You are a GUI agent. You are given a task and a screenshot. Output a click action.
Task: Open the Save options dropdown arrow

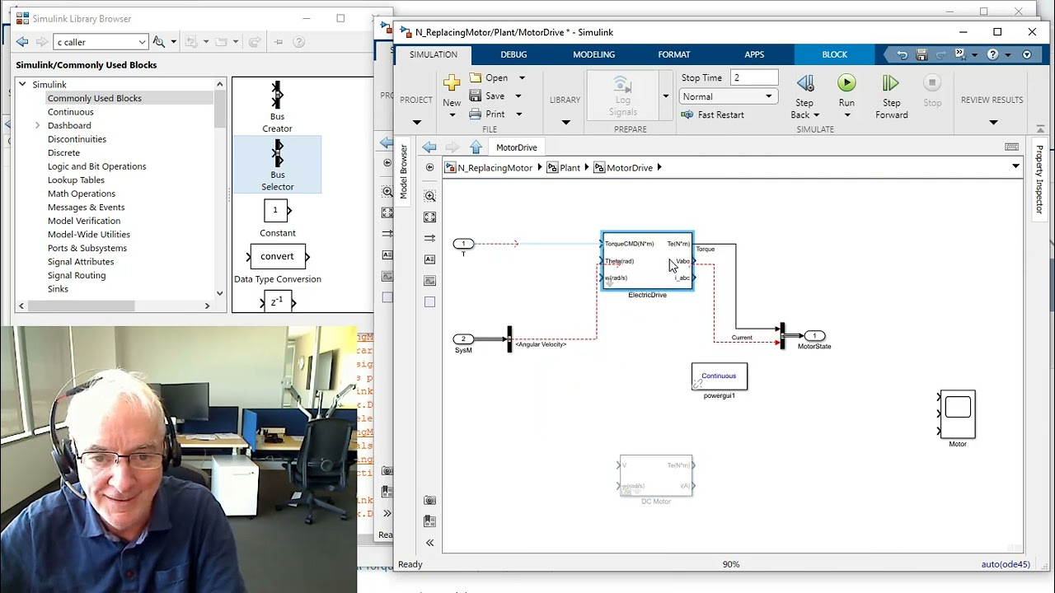[x=518, y=96]
